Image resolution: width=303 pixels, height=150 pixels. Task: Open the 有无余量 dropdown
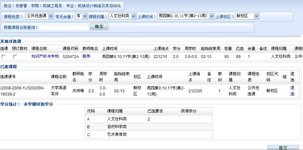pyautogui.click(x=81, y=16)
